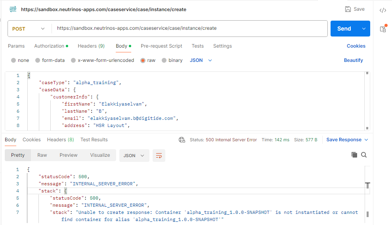Click the response body scrollbar thumb
Image resolution: width=392 pixels, height=225 pixels.
[367, 214]
